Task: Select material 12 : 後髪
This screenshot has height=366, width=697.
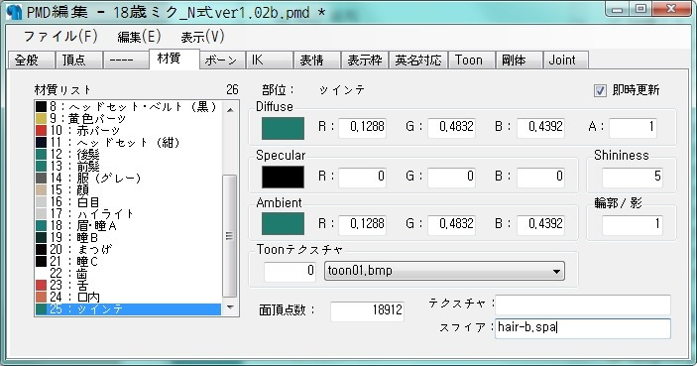Action: point(128,155)
